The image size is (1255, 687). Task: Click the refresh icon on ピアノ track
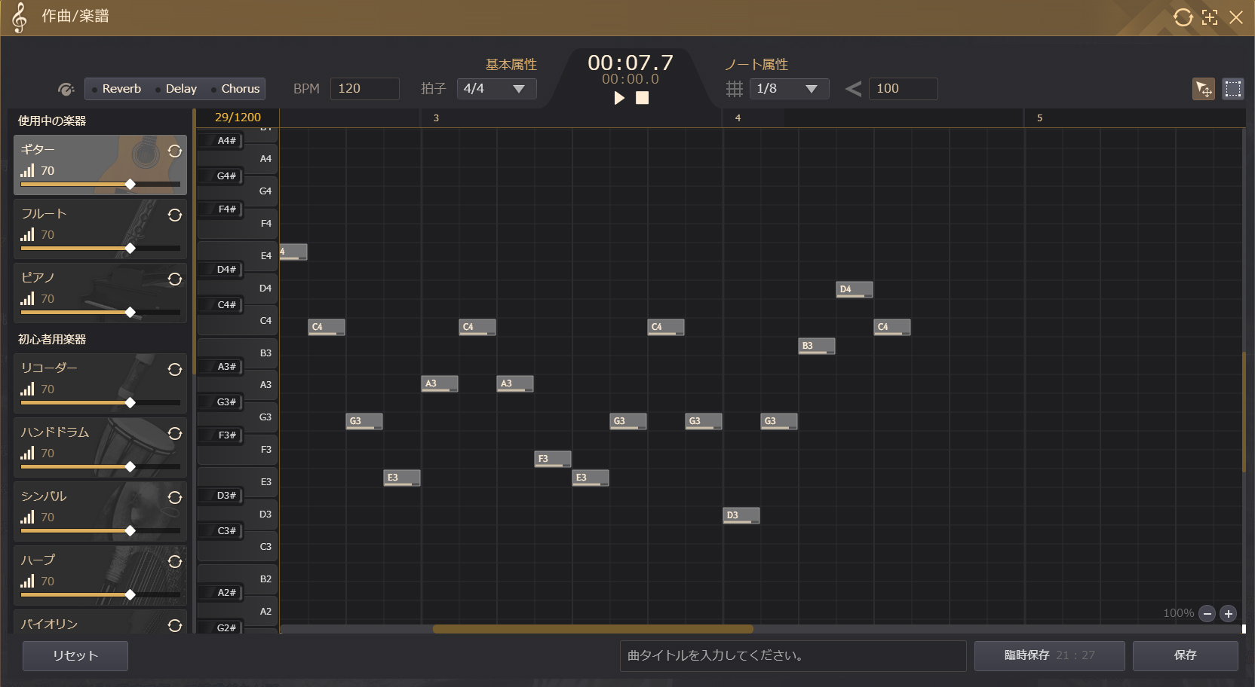point(175,279)
